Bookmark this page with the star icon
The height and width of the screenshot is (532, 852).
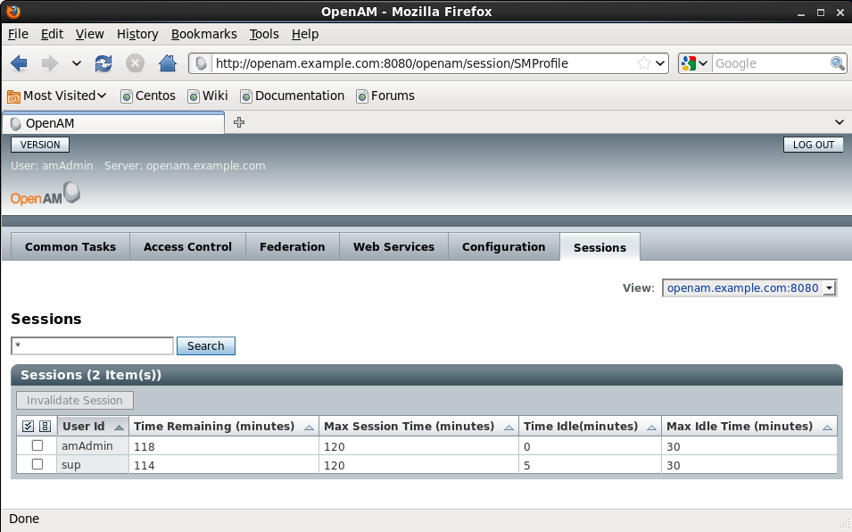(644, 63)
